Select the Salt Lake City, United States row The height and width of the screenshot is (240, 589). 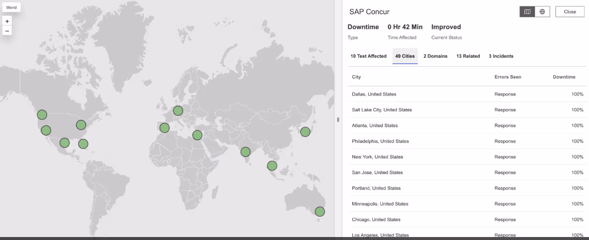click(467, 110)
